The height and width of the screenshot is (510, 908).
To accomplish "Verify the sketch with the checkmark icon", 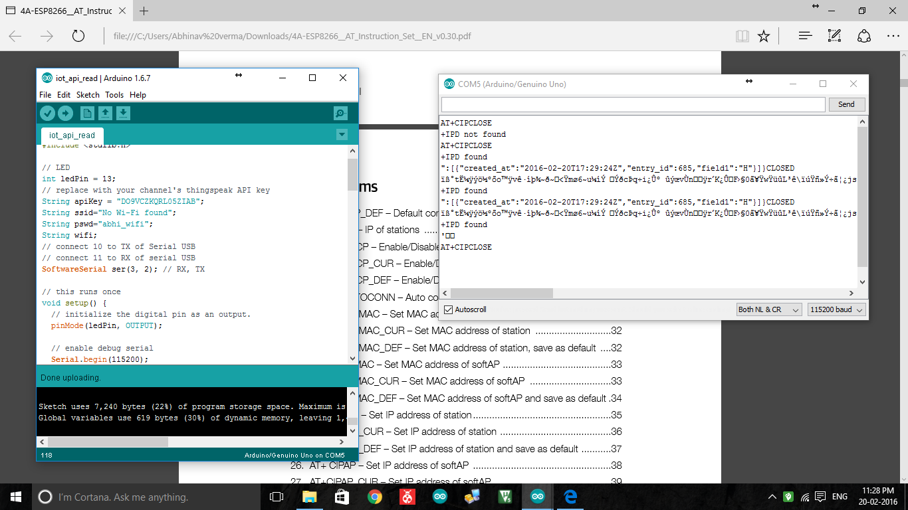I will pyautogui.click(x=47, y=113).
